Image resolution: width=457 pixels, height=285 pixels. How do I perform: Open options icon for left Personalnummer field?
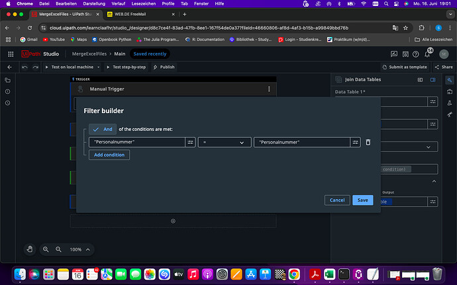(x=190, y=142)
